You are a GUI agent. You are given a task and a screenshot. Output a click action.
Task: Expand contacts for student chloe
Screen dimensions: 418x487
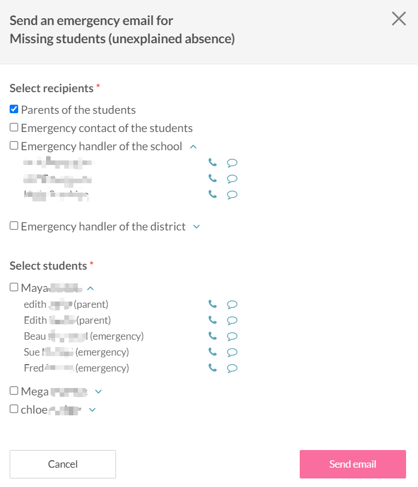[x=93, y=409]
